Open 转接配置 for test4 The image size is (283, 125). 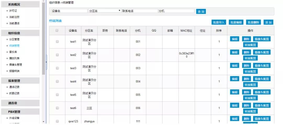250,85
